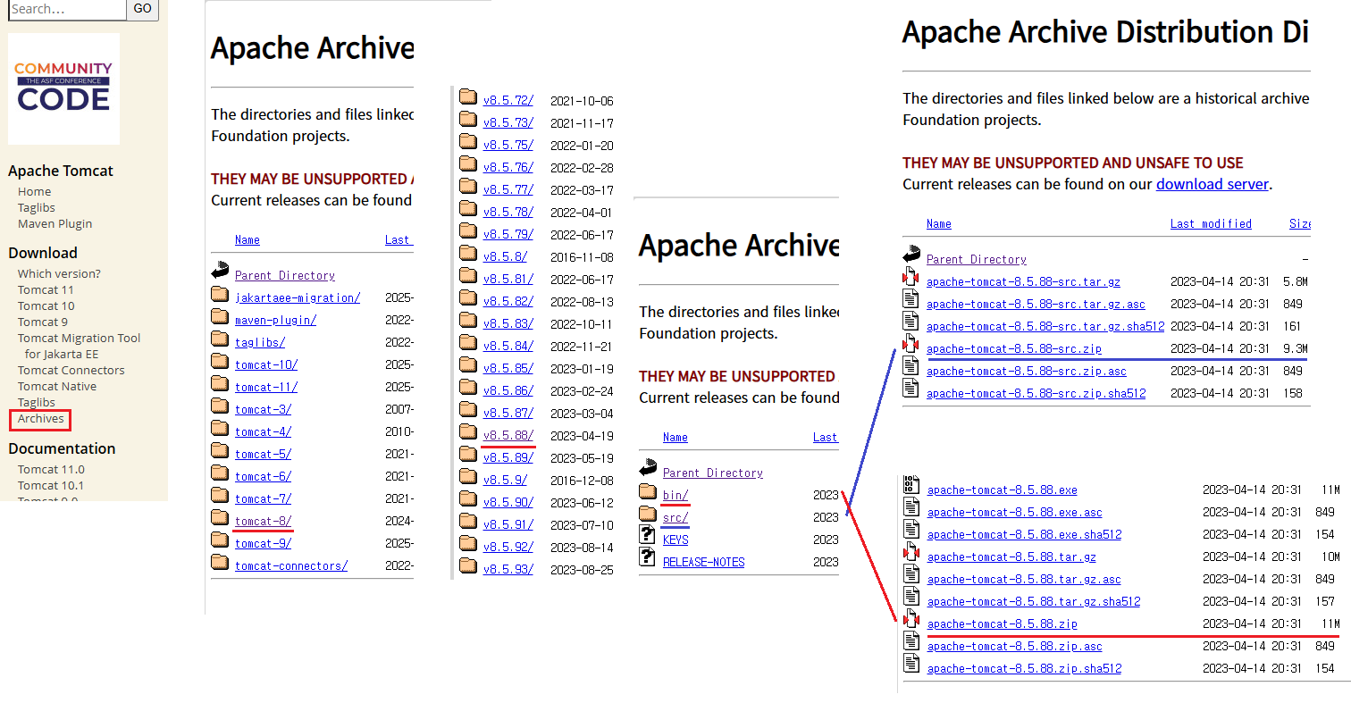Click the binary icon next to apache-tomcat-8.5.88.exe

pos(911,485)
